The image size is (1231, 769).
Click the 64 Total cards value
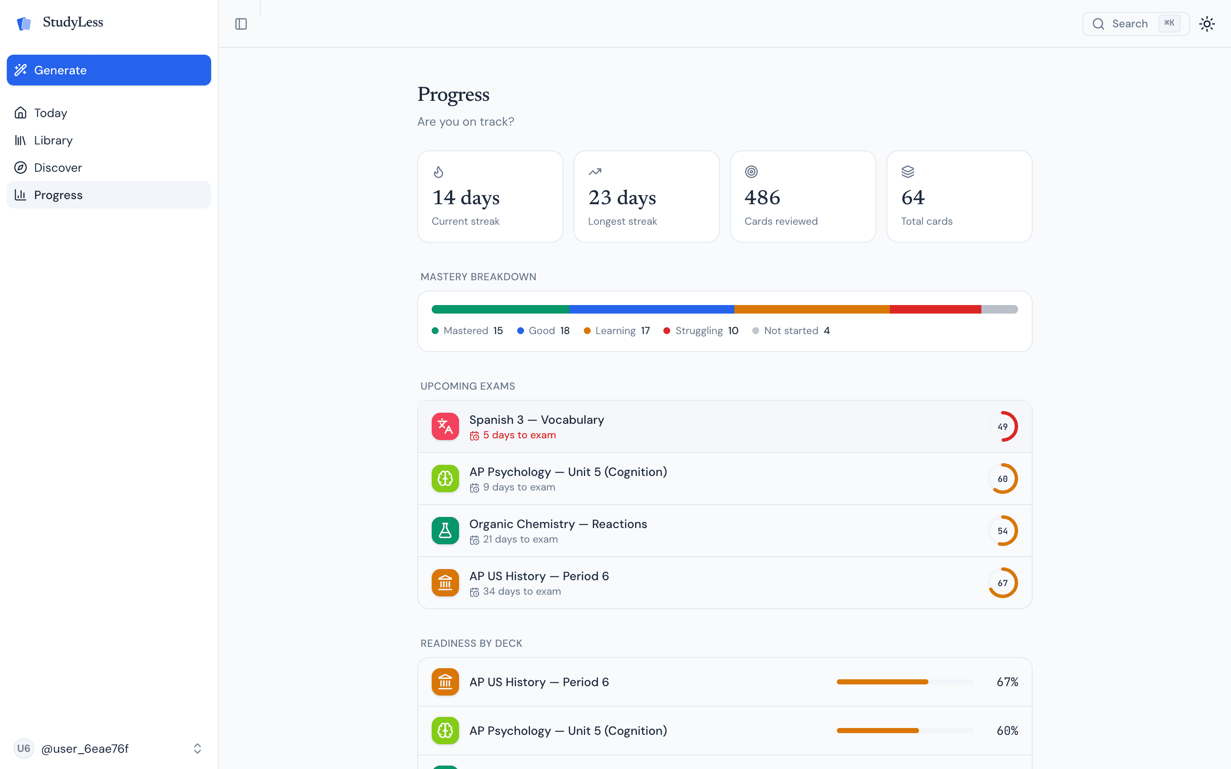tap(913, 198)
